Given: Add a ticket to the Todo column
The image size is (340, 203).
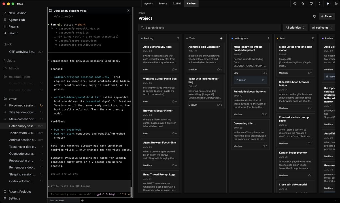Looking at the screenshot, I should (x=221, y=38).
